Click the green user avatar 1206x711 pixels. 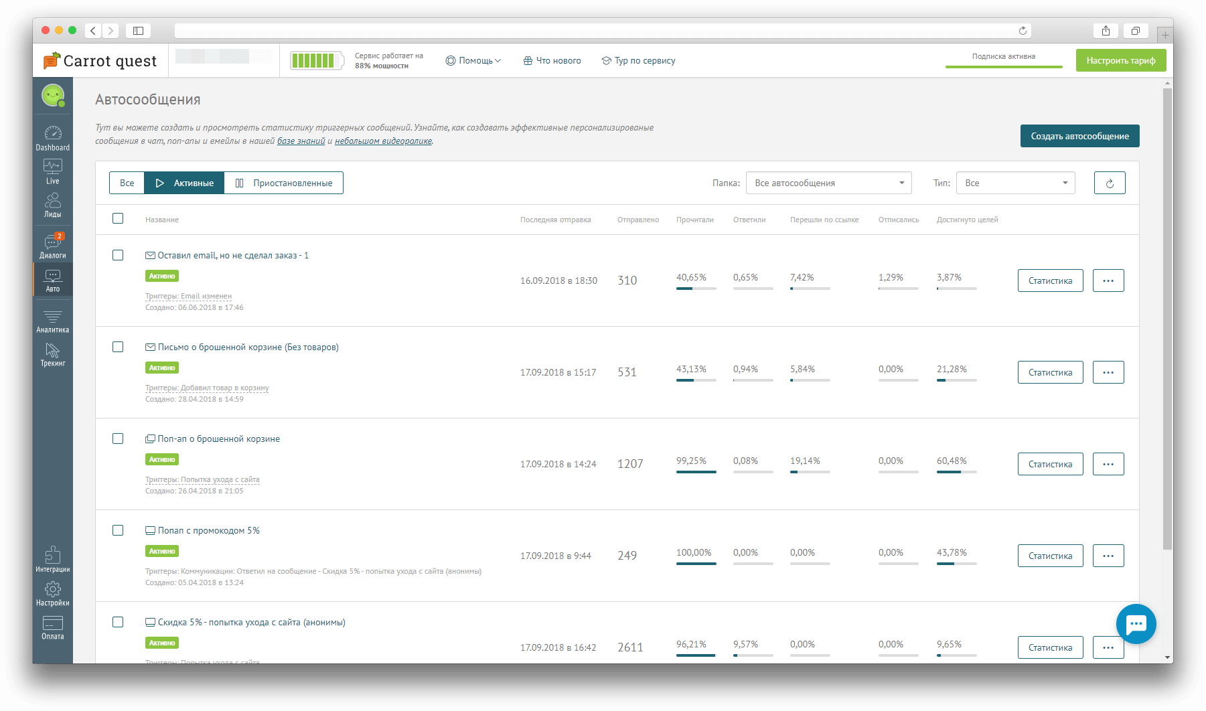[x=53, y=95]
